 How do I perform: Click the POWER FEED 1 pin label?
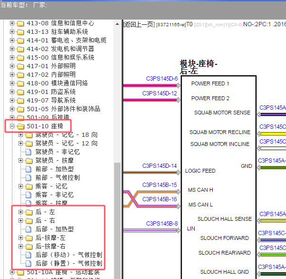(210, 83)
